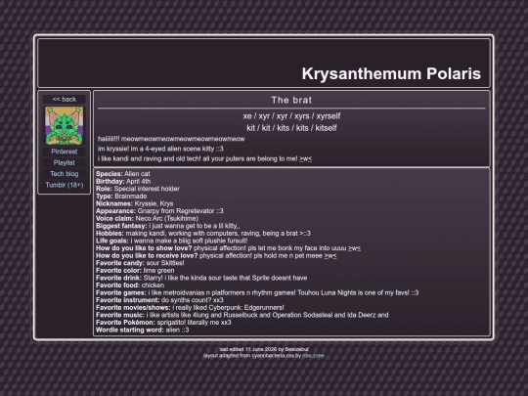Open the Tumblr (18+) link

64,185
